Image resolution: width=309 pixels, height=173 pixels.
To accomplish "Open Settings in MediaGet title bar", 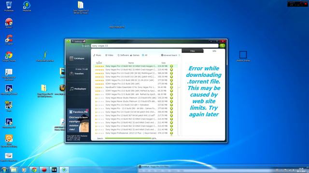I will pos(78,41).
